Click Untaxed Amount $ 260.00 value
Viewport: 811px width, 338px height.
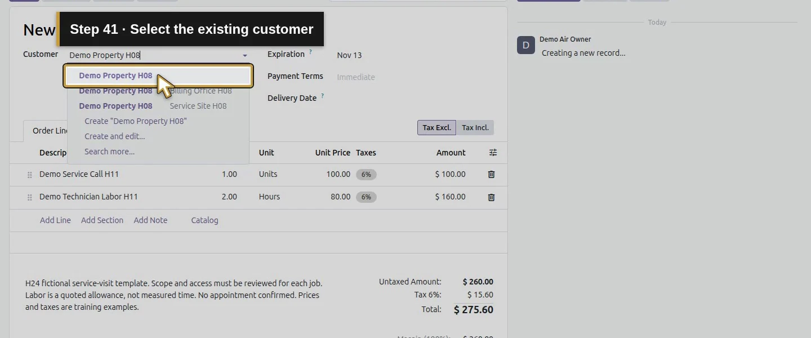pos(478,282)
